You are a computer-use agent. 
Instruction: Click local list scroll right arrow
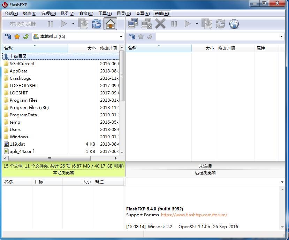(x=116, y=158)
